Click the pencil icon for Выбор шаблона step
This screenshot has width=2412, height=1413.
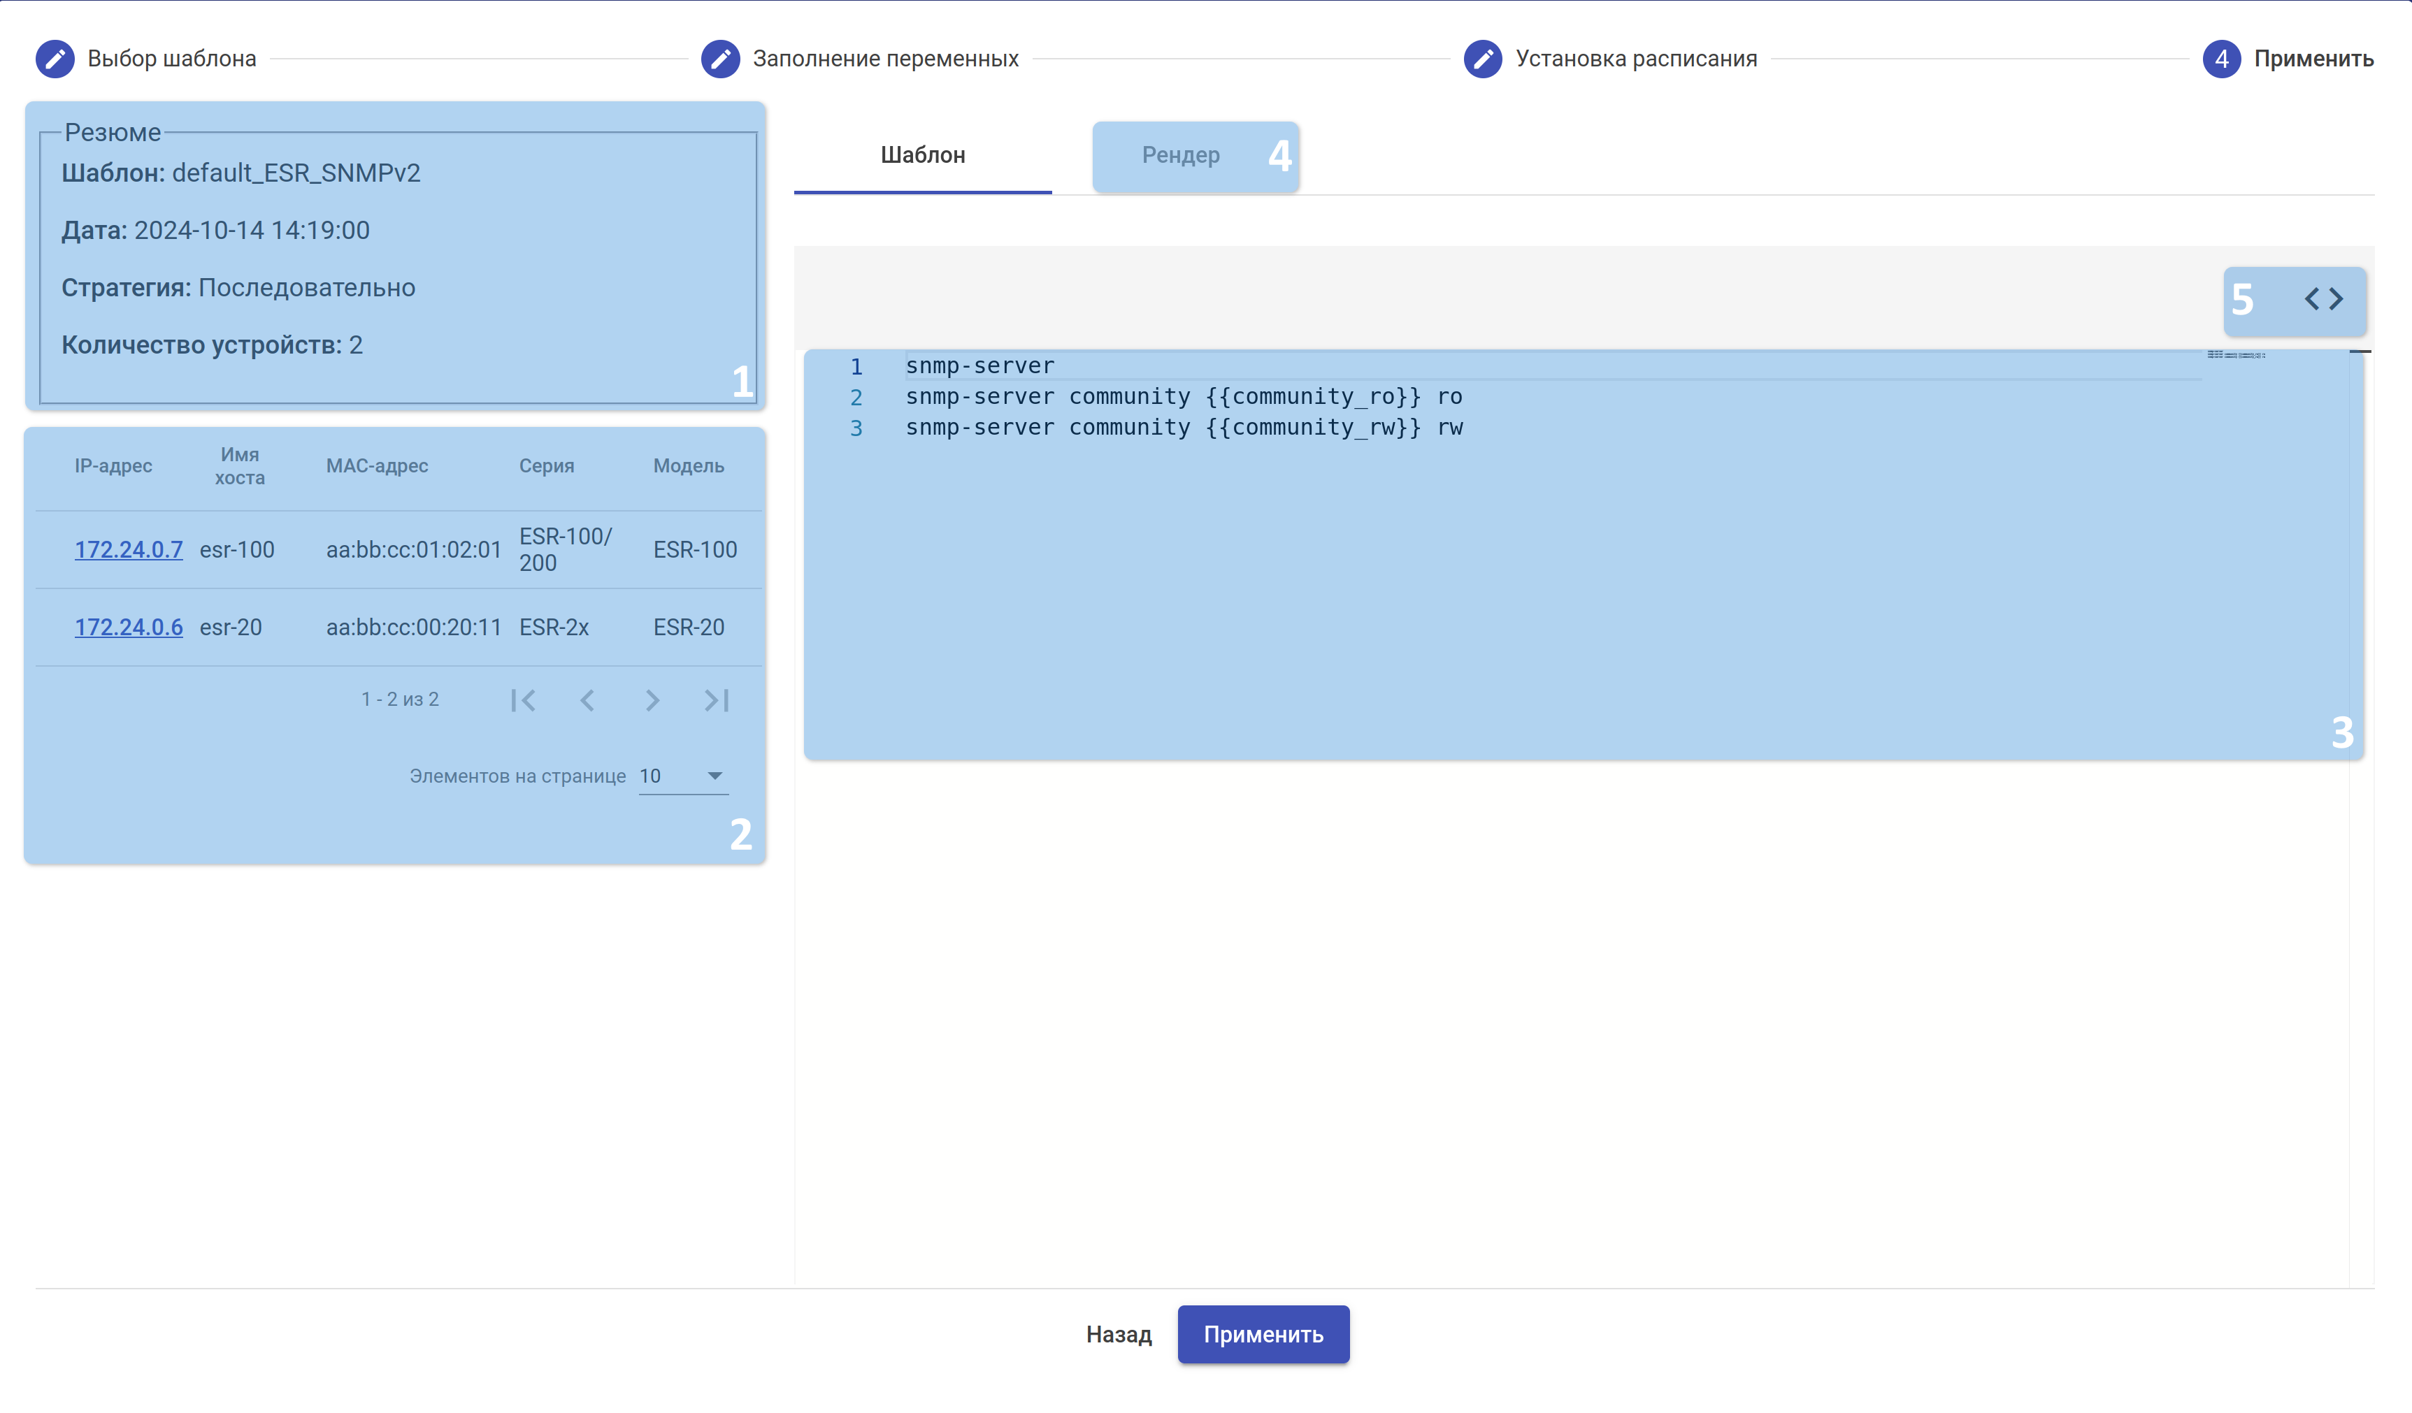point(55,59)
